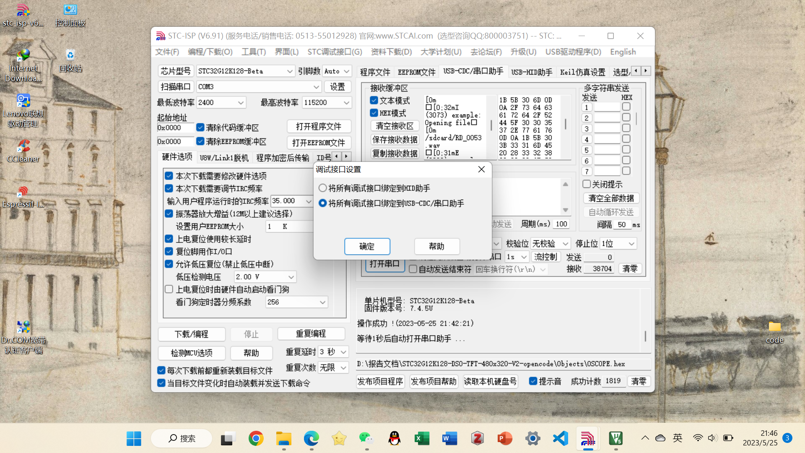The image size is (805, 453).
Task: Switch to U8W/Link1脱机 tab
Action: pos(224,157)
